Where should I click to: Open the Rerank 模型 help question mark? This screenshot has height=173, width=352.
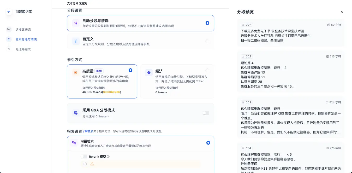(x=108, y=156)
